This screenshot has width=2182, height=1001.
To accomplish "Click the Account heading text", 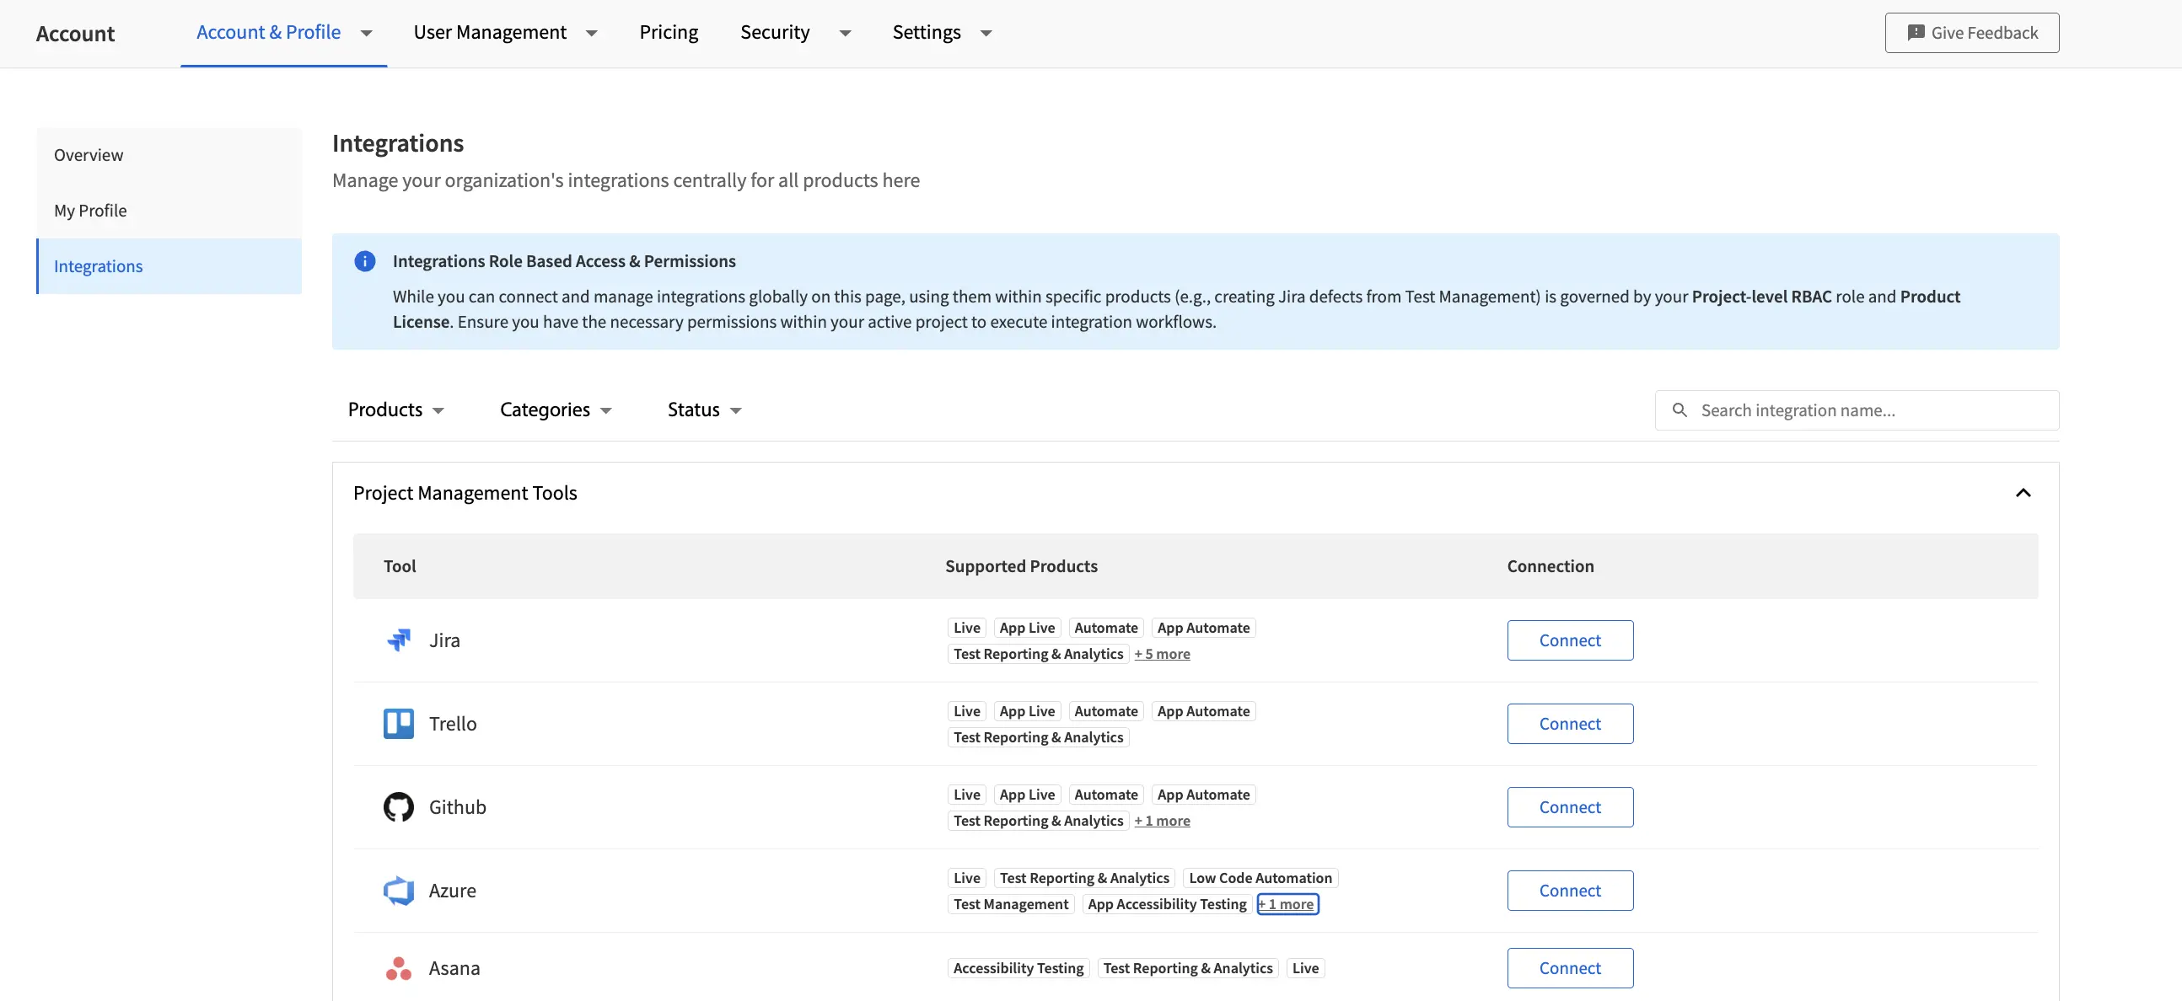I will pos(75,33).
